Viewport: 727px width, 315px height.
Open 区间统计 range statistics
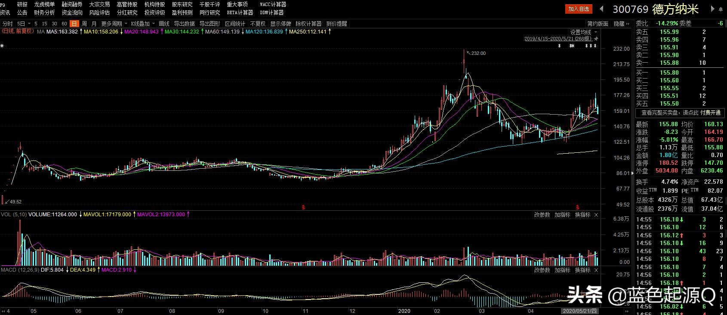pyautogui.click(x=235, y=24)
